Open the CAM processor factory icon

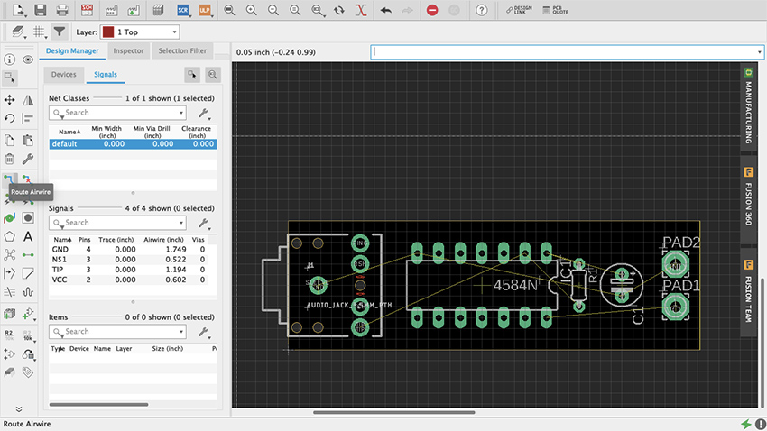tap(112, 10)
